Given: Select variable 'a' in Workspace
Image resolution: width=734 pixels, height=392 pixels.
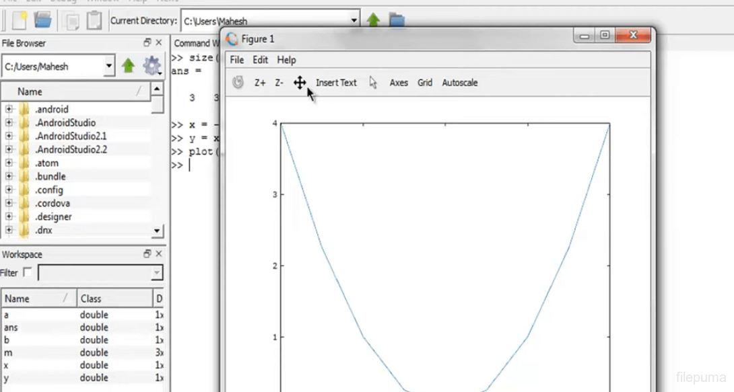Looking at the screenshot, I should pos(82,315).
